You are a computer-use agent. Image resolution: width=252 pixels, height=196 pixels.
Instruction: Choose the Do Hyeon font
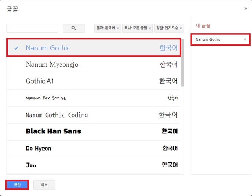coord(93,149)
